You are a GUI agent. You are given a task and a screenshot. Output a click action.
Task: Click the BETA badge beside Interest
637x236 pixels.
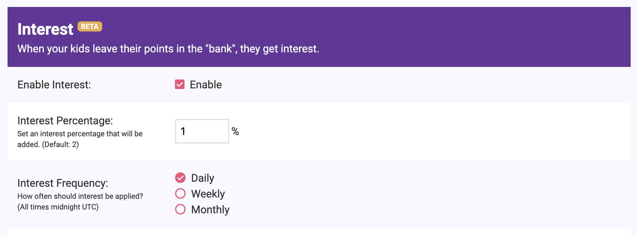tap(90, 27)
